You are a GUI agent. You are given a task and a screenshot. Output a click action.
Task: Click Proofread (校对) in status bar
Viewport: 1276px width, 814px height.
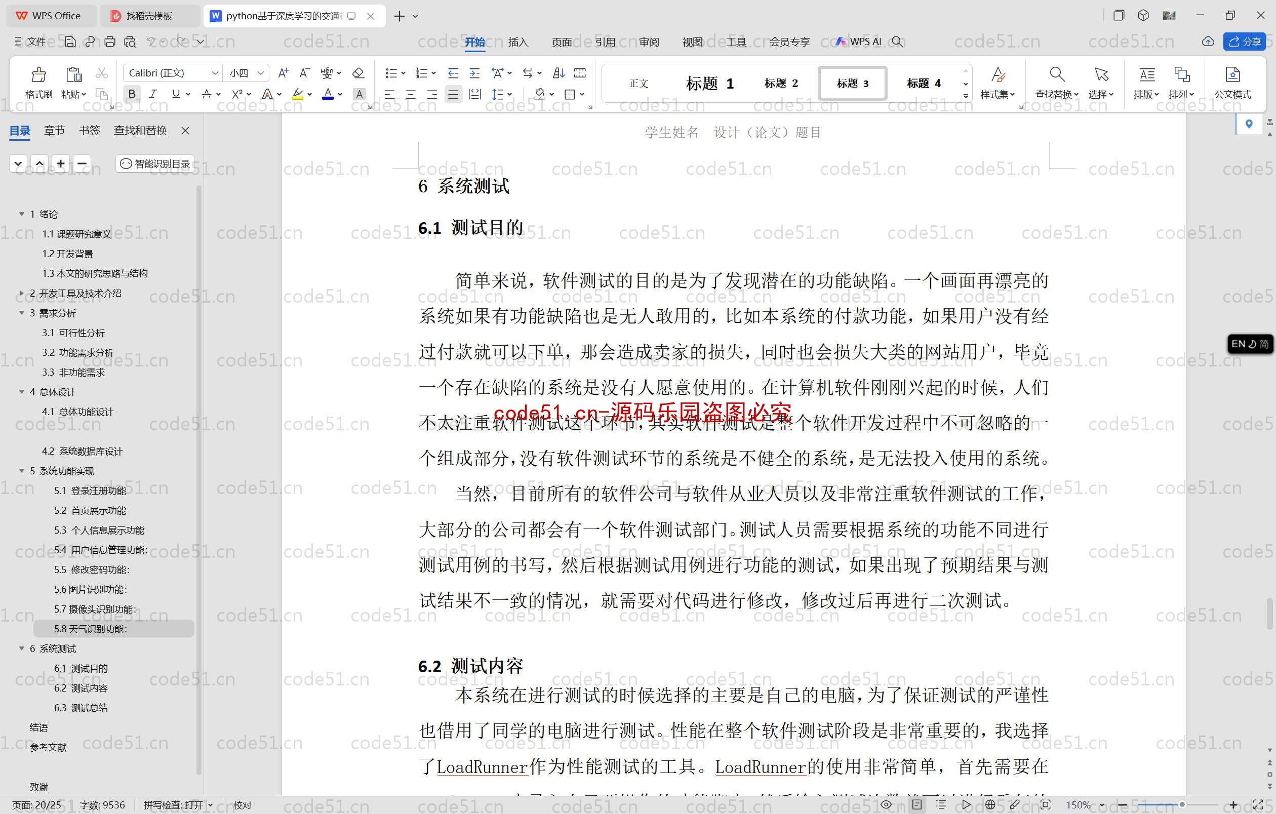coord(242,805)
